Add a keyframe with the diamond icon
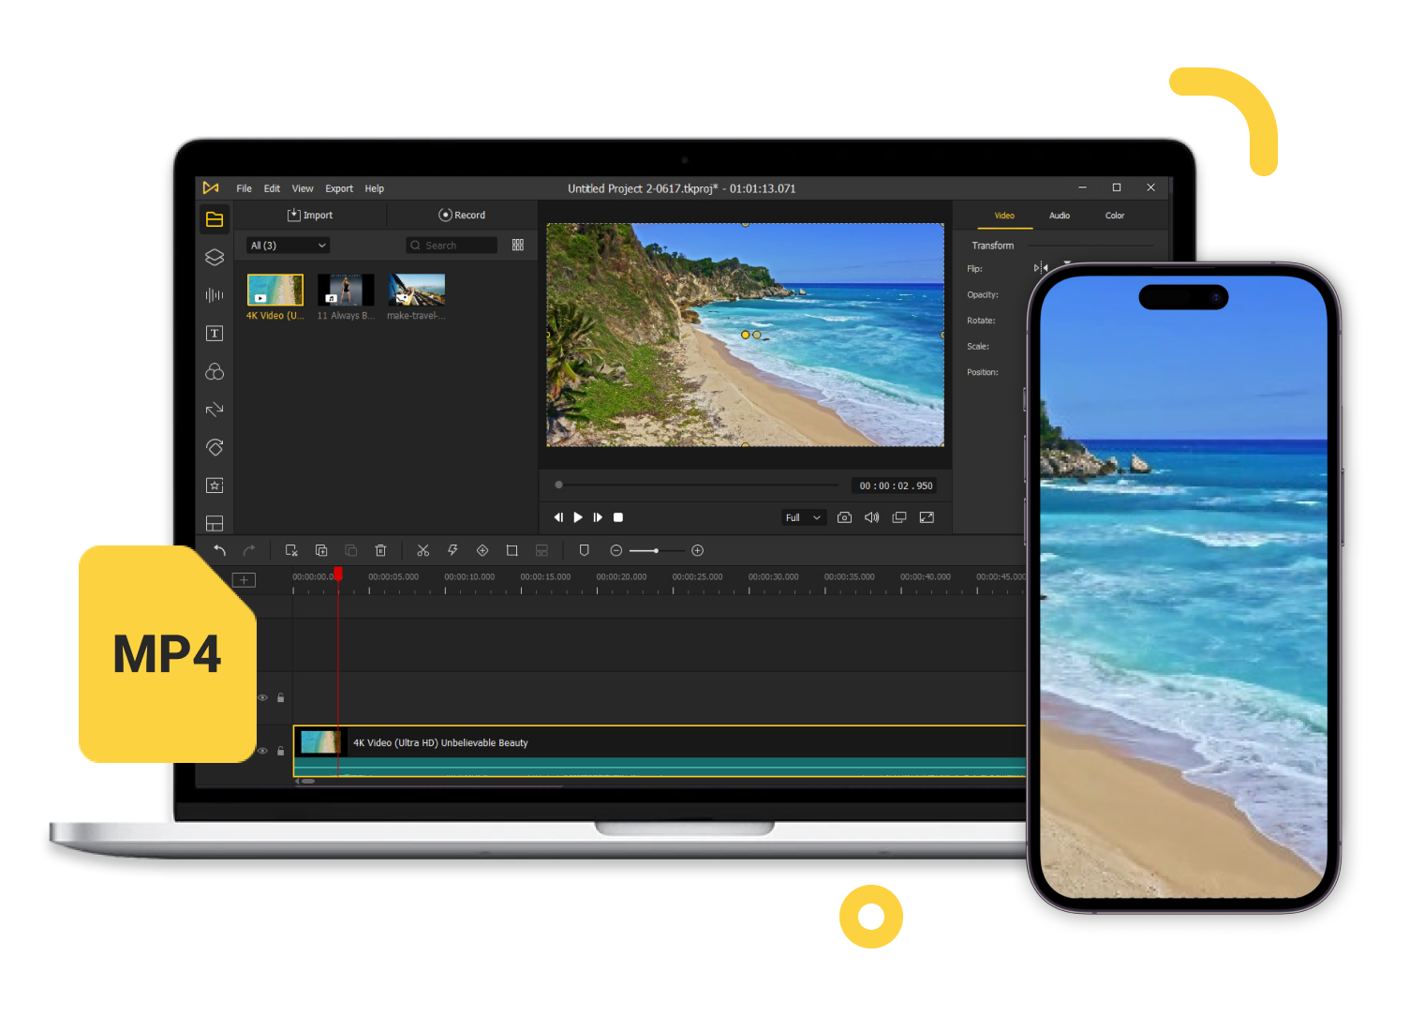 coord(482,550)
